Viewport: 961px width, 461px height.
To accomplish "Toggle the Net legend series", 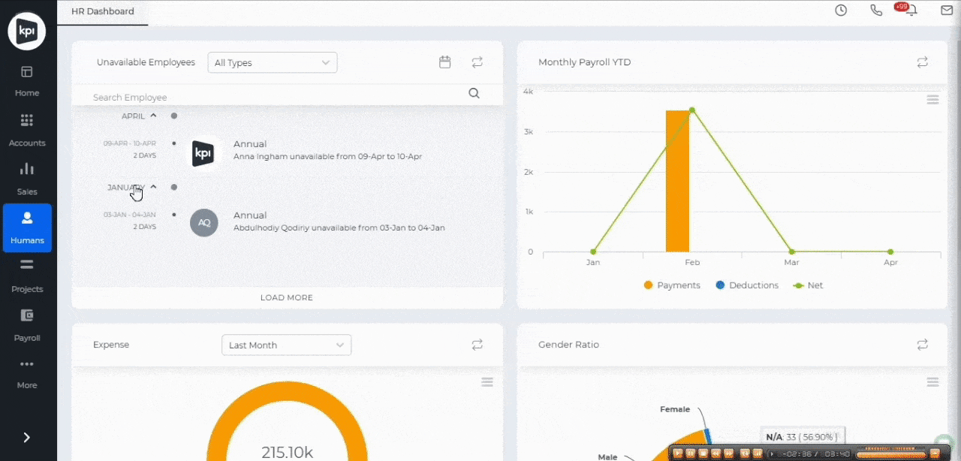I will click(809, 285).
